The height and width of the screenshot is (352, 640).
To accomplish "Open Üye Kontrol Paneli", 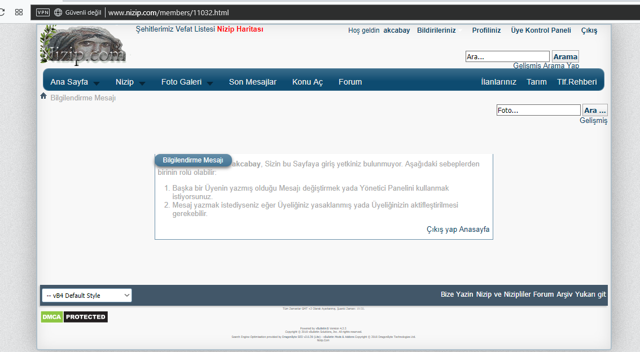I will [541, 30].
